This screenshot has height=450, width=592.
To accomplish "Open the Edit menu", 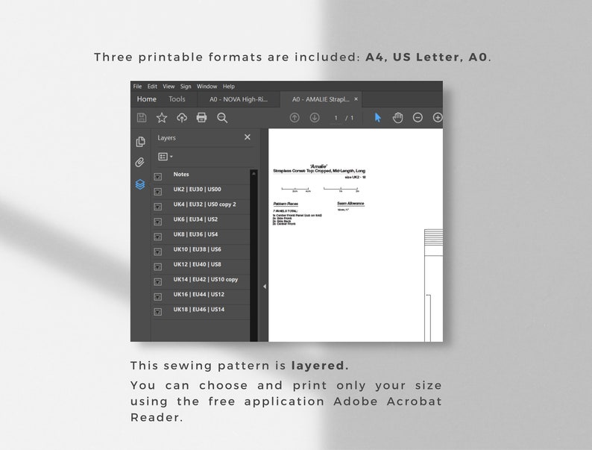I will 152,87.
